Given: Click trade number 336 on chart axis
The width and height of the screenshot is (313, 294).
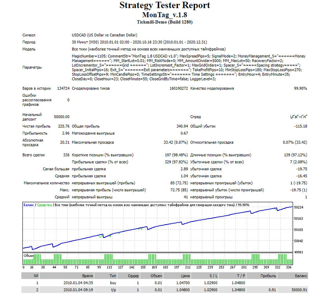Looking at the screenshot, I should point(289,267).
